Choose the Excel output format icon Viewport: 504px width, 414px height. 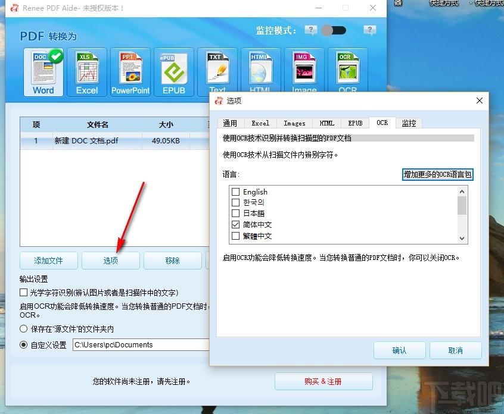pos(87,72)
